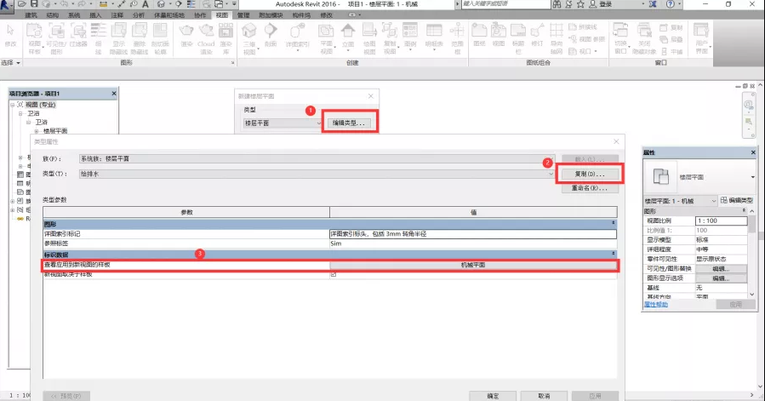Click the 立面 elevation ribbon icon
This screenshot has height=401, width=765.
[x=348, y=35]
